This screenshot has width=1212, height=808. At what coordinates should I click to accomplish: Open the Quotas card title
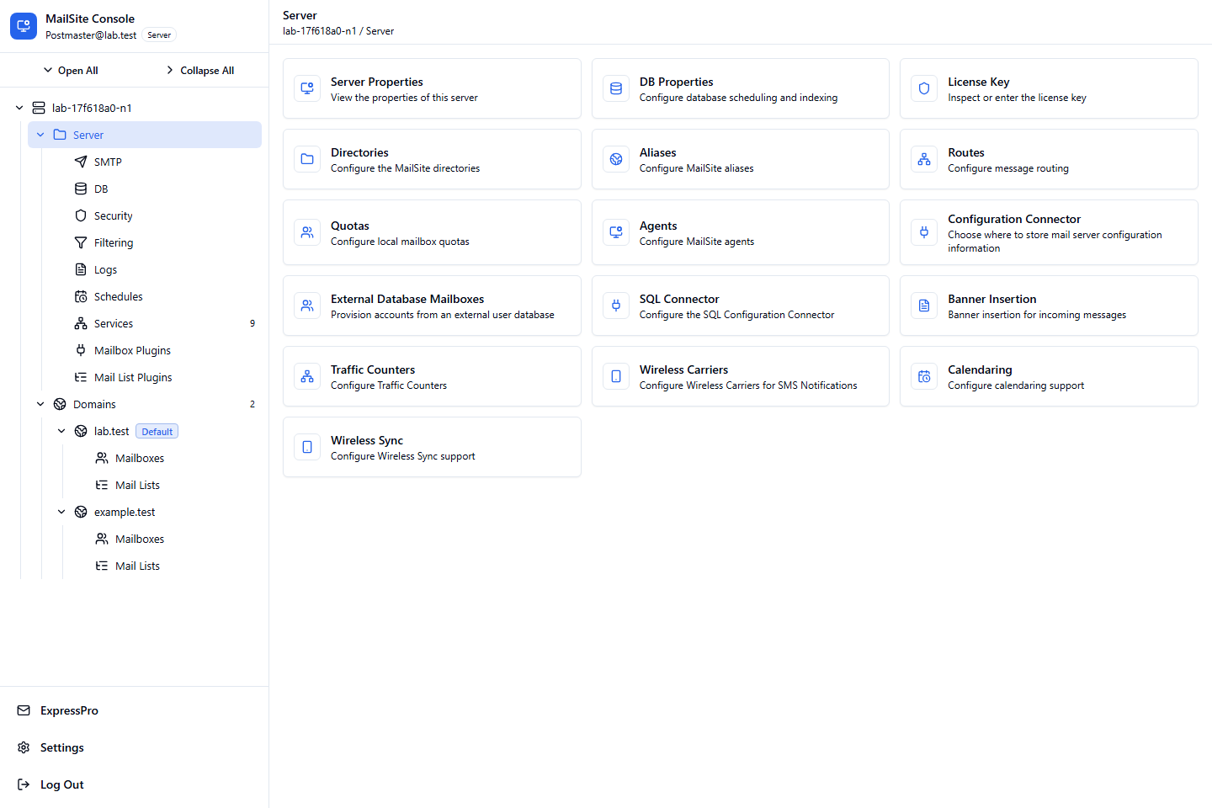point(350,226)
